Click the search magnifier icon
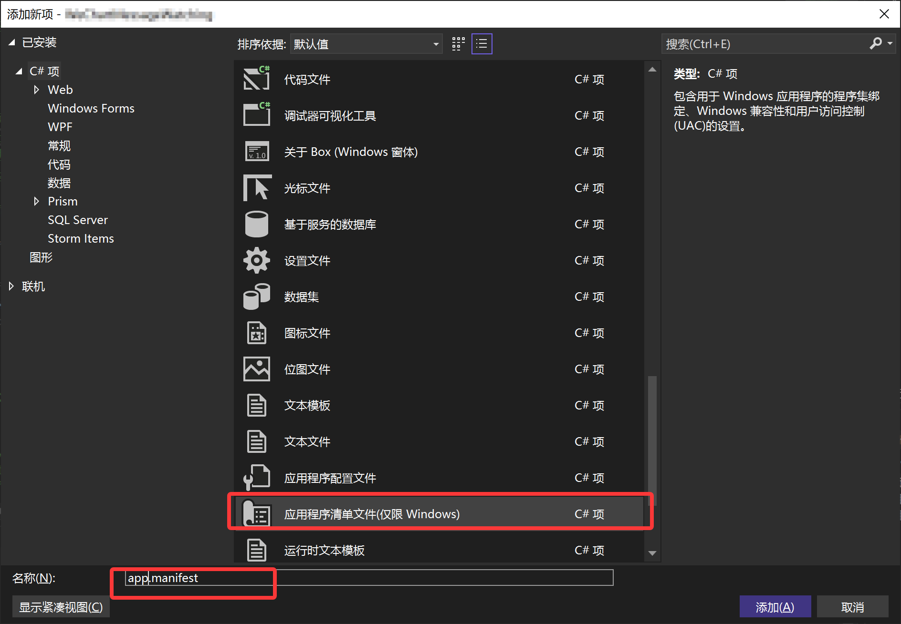 876,44
